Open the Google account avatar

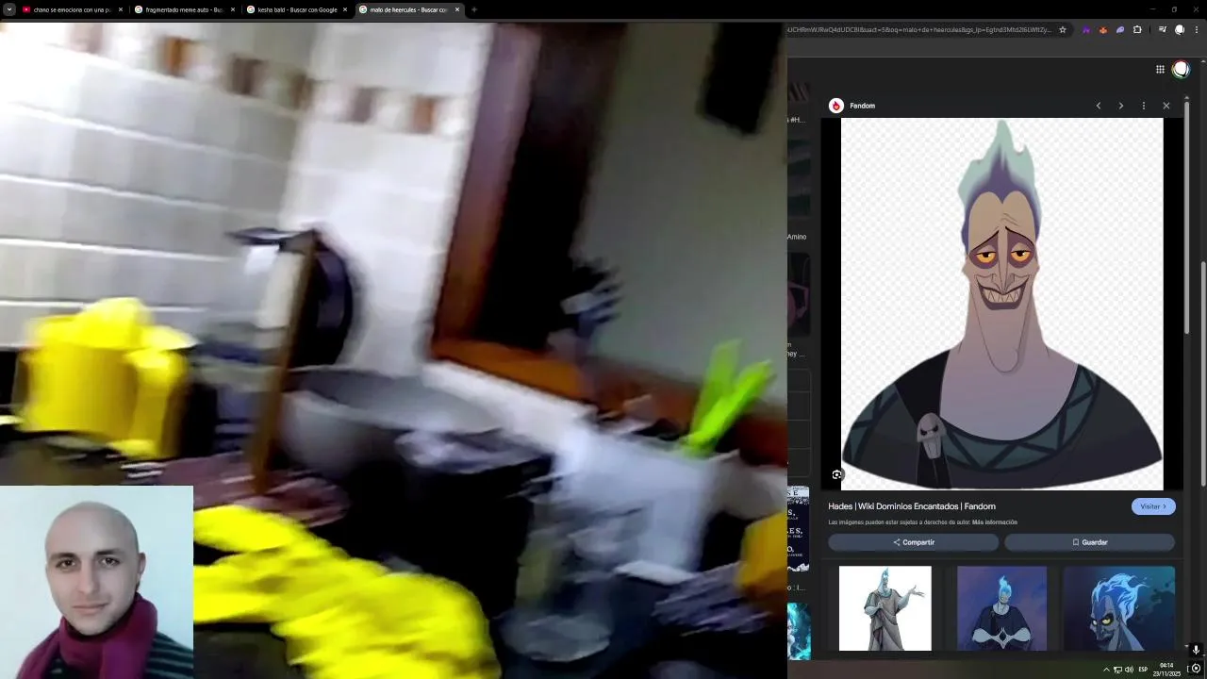click(1181, 69)
